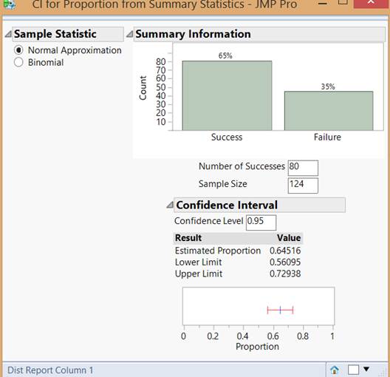This screenshot has width=390, height=377.
Task: Click the Success bar in the chart
Action: click(227, 95)
